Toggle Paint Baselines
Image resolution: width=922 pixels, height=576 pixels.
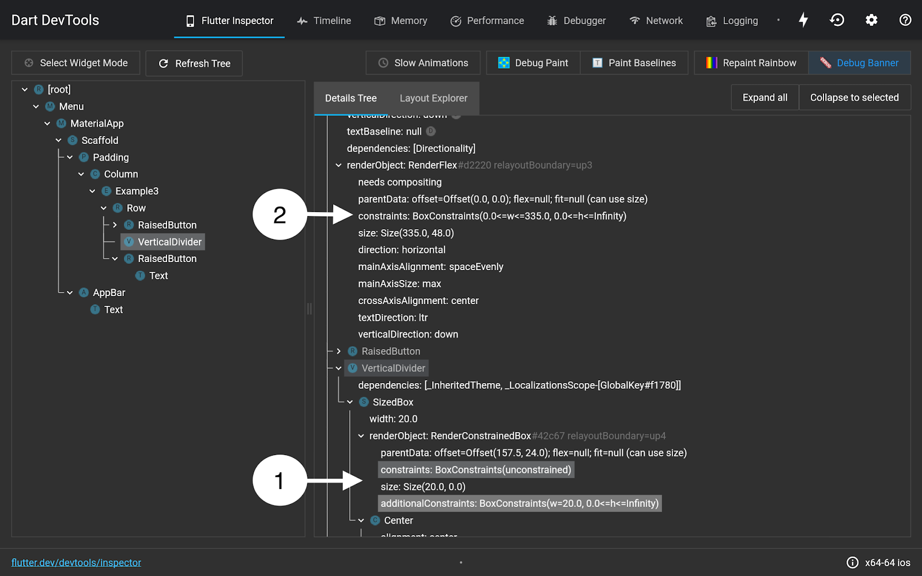pos(634,63)
